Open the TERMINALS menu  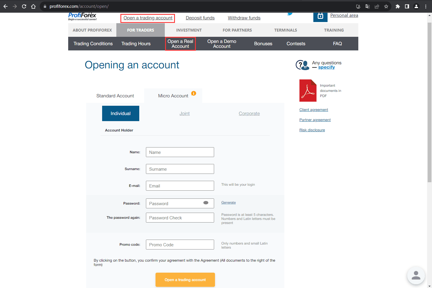[x=286, y=30]
